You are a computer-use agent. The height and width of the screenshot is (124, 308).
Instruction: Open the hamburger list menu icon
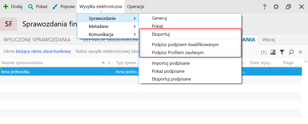point(300,52)
